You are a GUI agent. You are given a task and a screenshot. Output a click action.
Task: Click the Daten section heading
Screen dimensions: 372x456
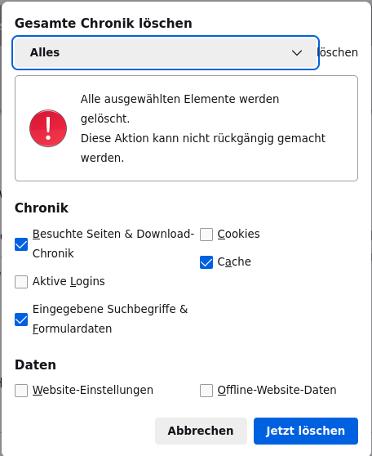tap(35, 365)
